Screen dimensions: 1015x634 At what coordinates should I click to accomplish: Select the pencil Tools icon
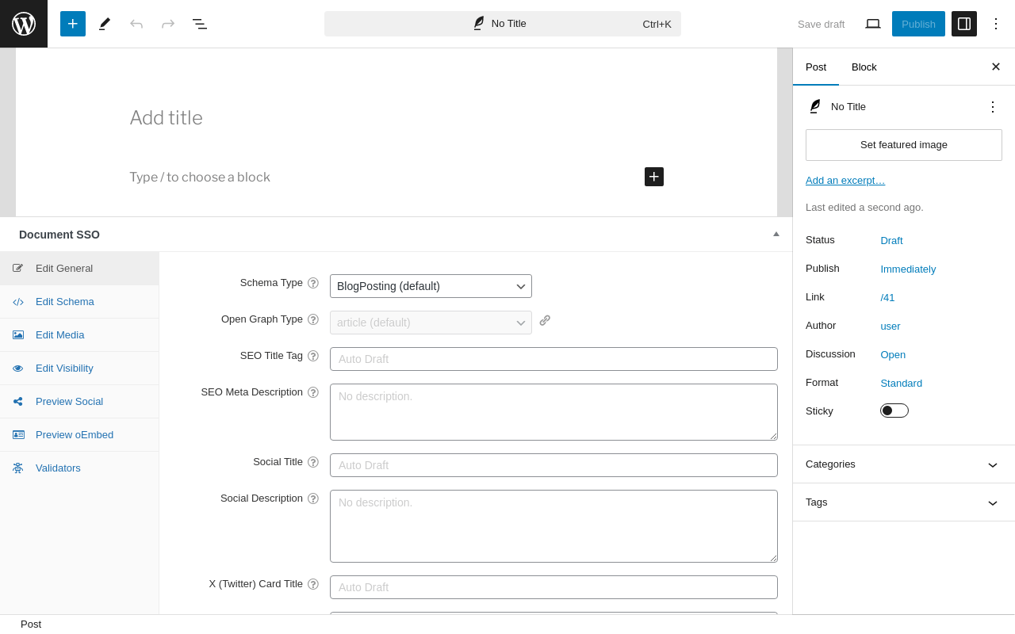pos(104,24)
